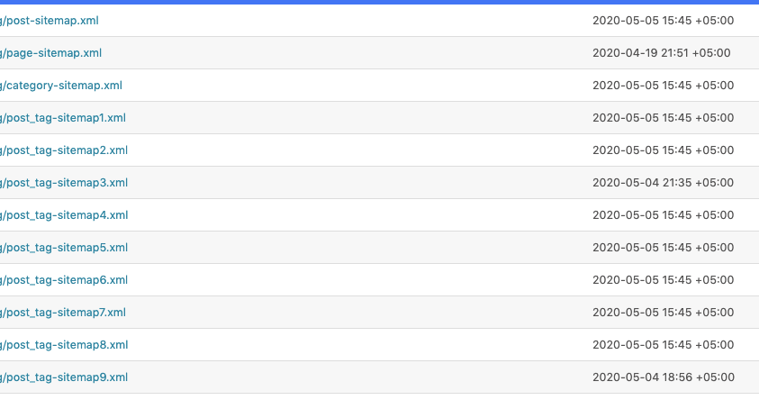Click the 2020-05-04 18:56 timestamp
Image resolution: width=759 pixels, height=418 pixels.
tap(663, 377)
